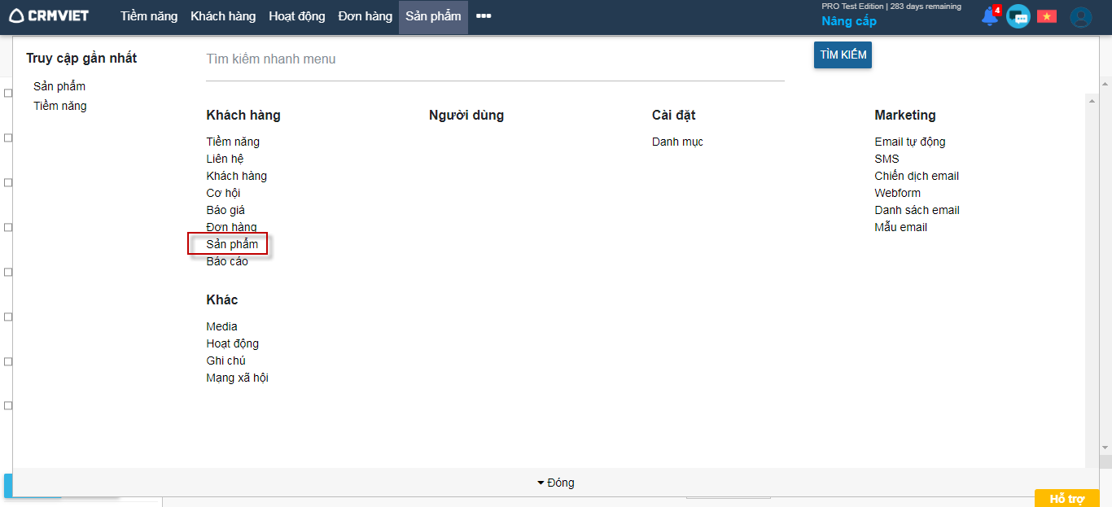Open the chat messages icon
Viewport: 1112px width, 507px height.
pos(1018,16)
